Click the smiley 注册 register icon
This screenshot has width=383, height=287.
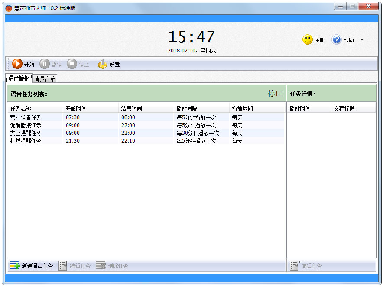coord(308,40)
